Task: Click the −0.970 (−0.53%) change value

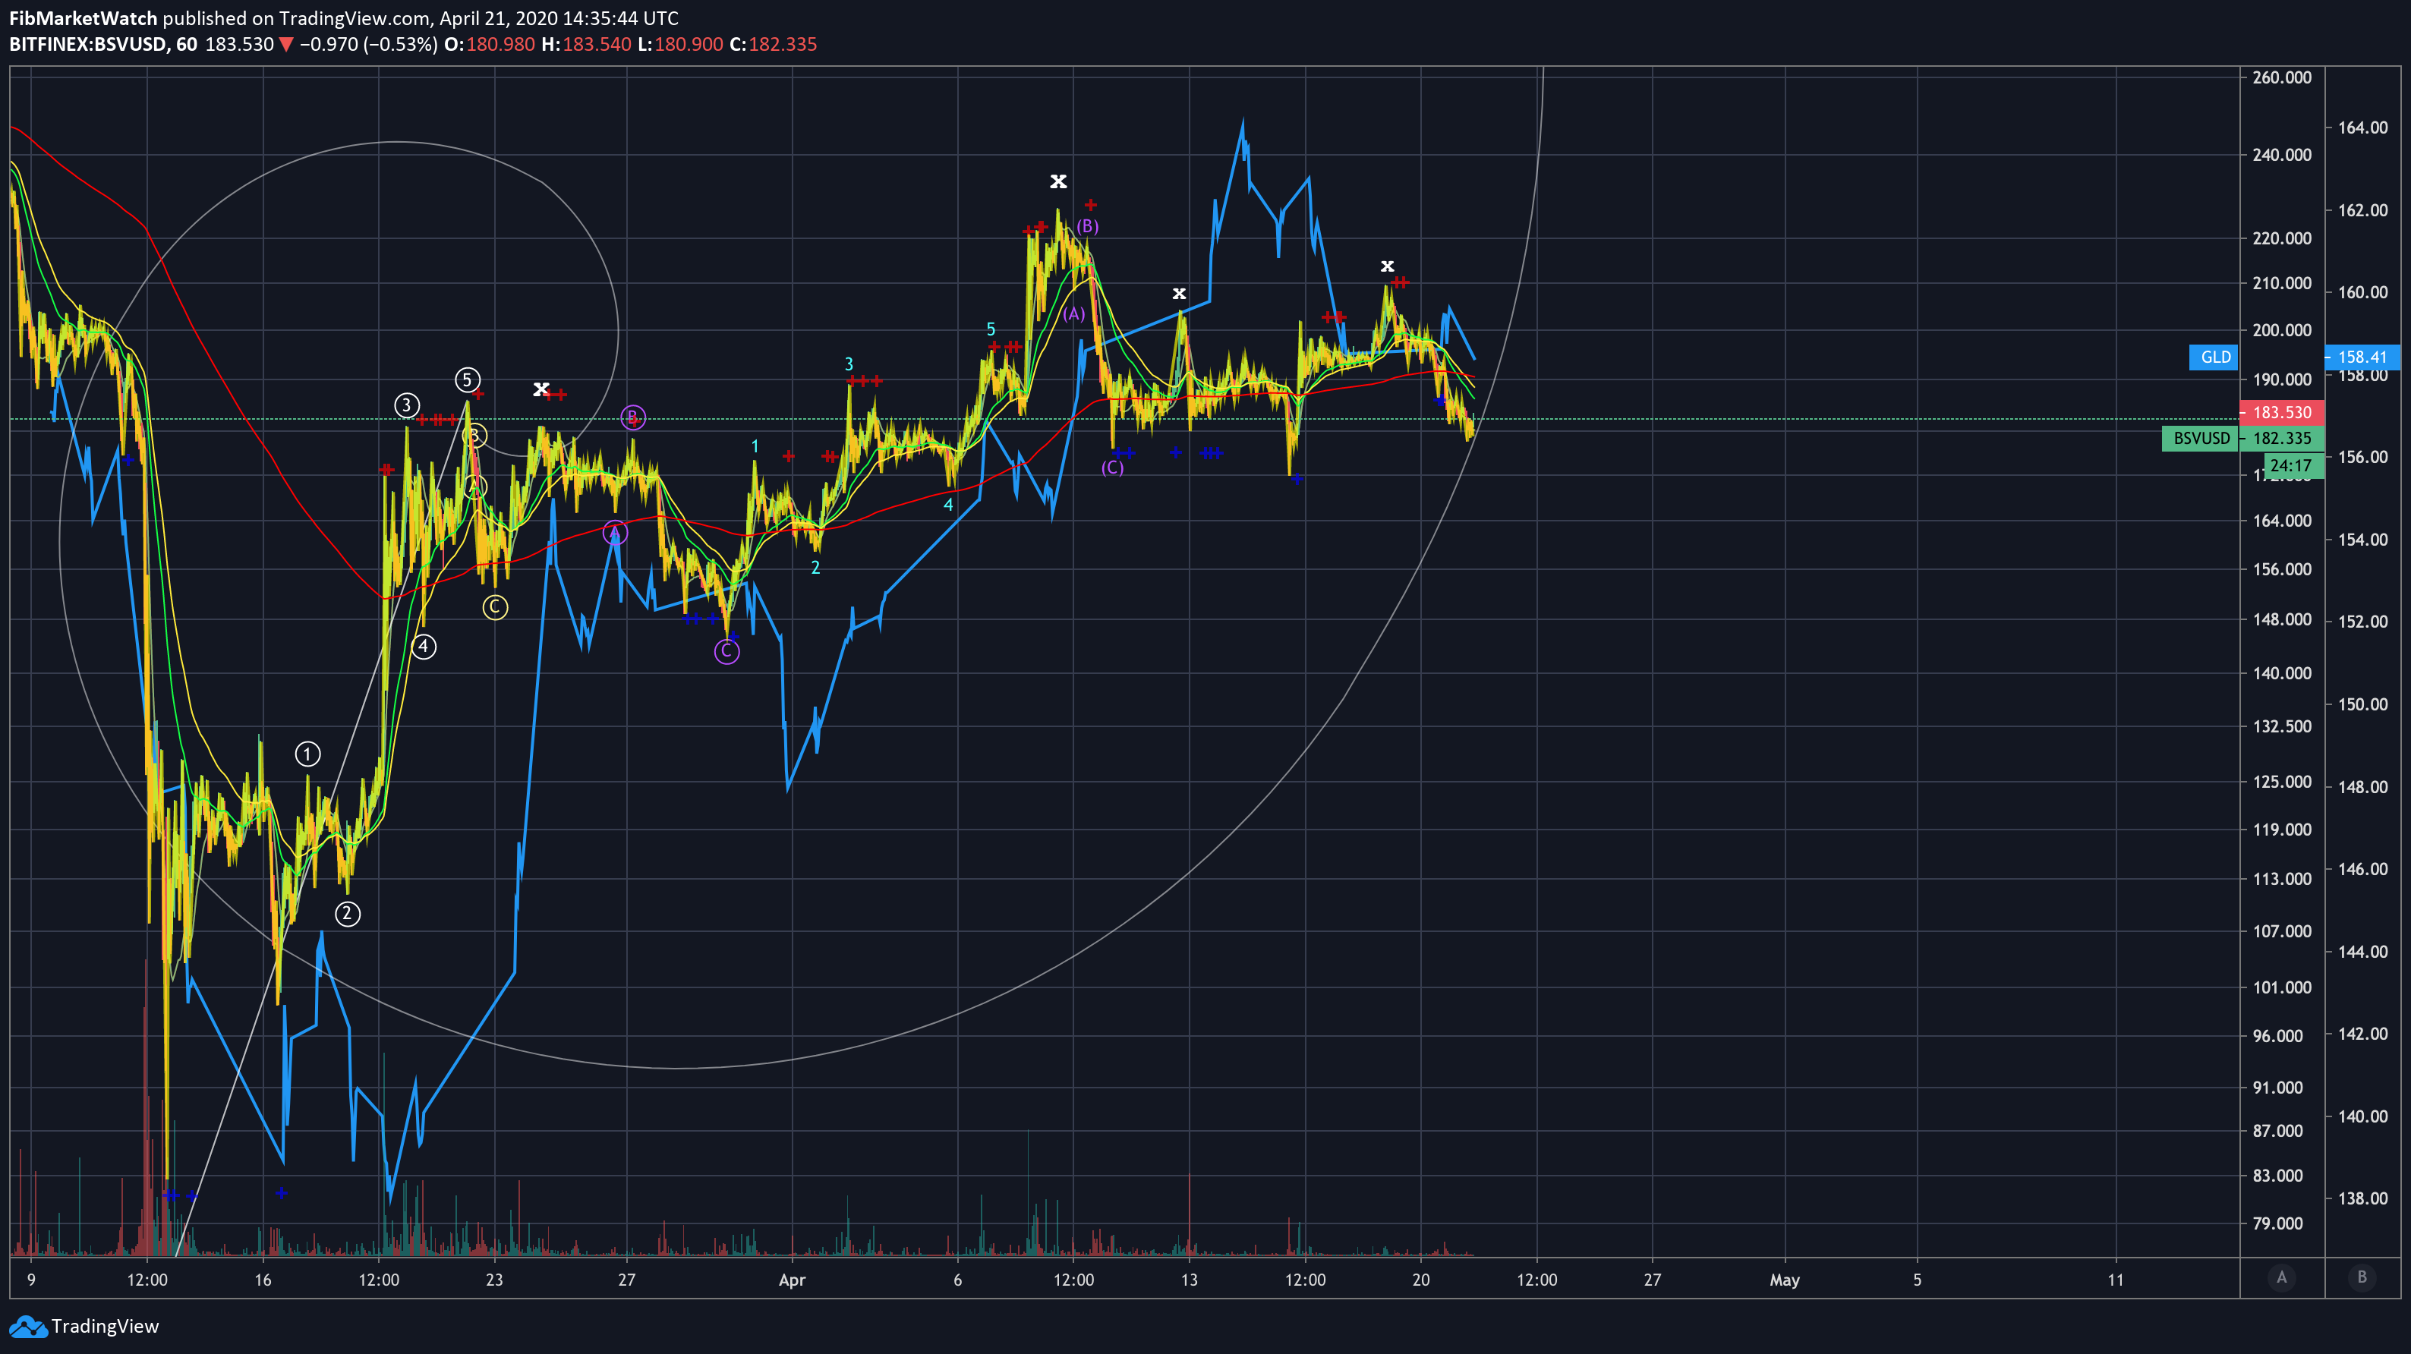Action: 369,44
